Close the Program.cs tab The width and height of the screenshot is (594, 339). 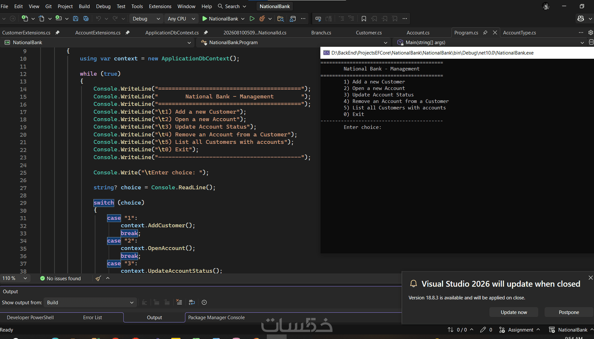point(495,33)
